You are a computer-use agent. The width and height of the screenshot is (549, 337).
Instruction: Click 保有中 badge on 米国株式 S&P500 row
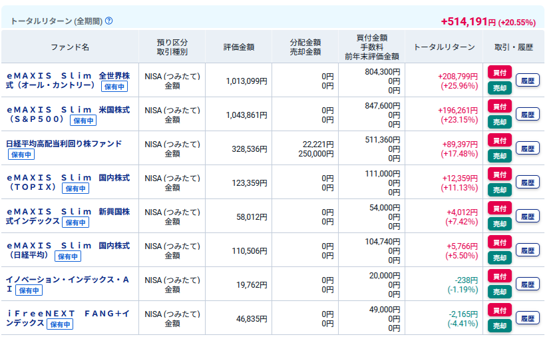tap(83, 121)
